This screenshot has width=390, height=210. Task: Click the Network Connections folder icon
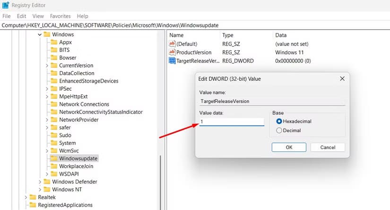click(x=54, y=104)
